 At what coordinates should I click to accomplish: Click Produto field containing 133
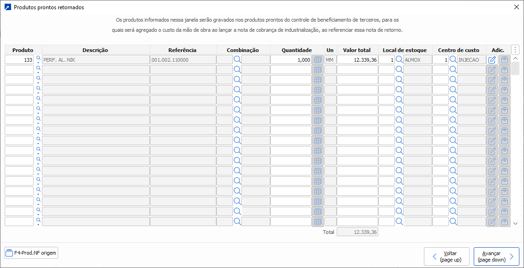click(19, 59)
